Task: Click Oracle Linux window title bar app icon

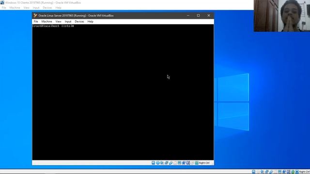Action: tap(35, 15)
